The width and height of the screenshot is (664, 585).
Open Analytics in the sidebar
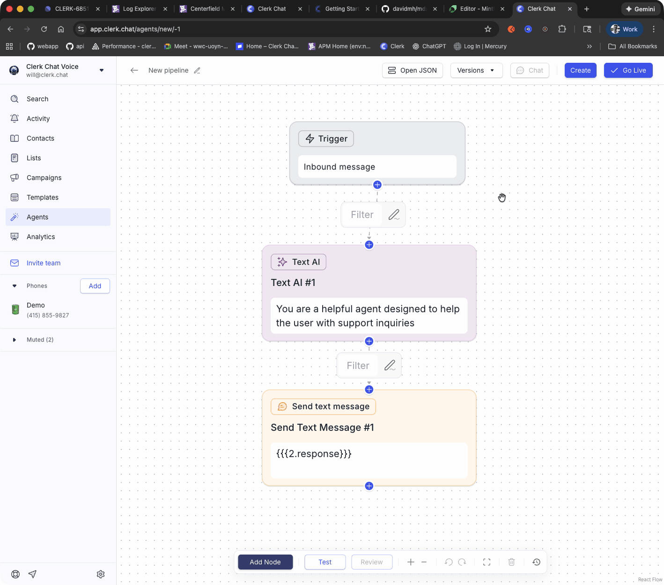click(58, 237)
